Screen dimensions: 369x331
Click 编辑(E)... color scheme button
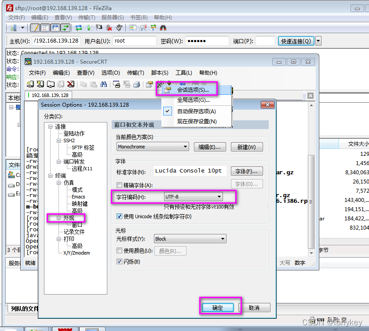[210, 147]
